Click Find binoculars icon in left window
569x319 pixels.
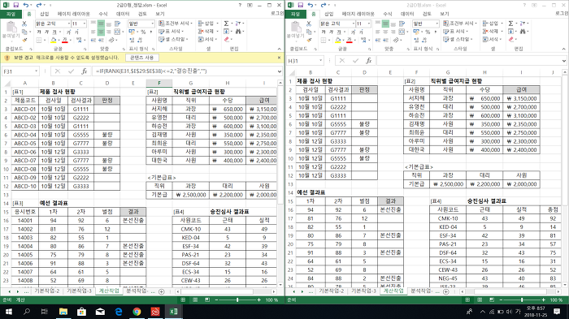(238, 32)
